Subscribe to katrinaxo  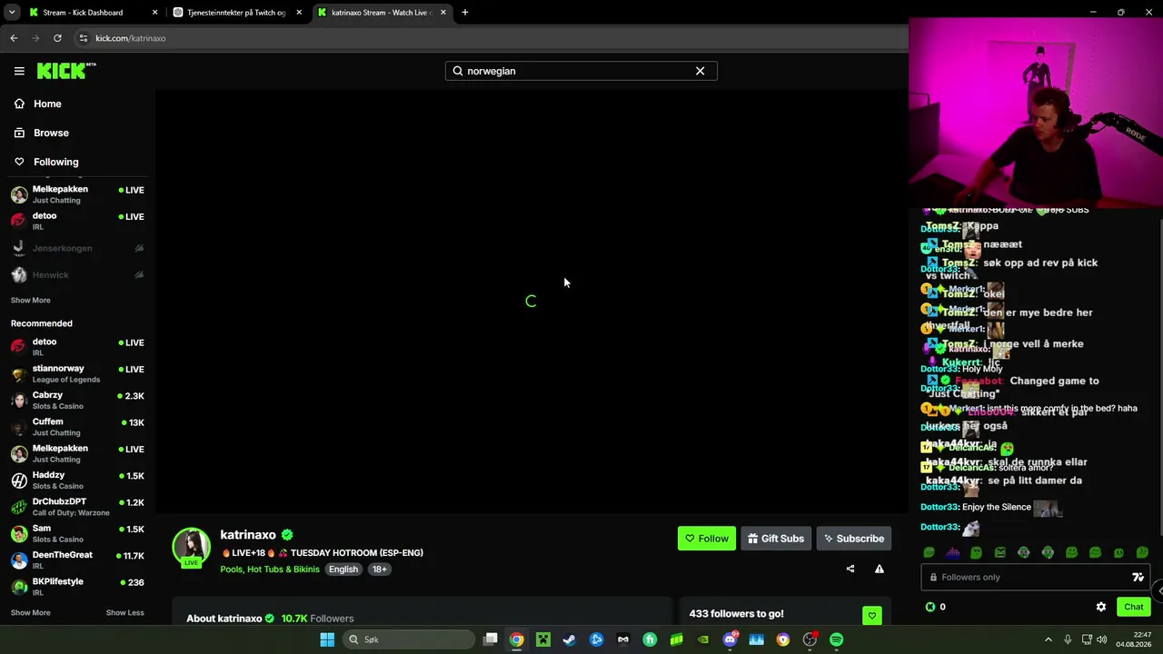pos(853,539)
